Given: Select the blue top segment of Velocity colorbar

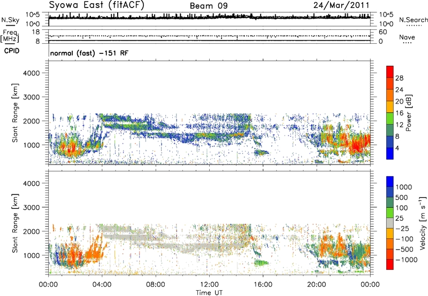Looking at the screenshot, I should [390, 182].
